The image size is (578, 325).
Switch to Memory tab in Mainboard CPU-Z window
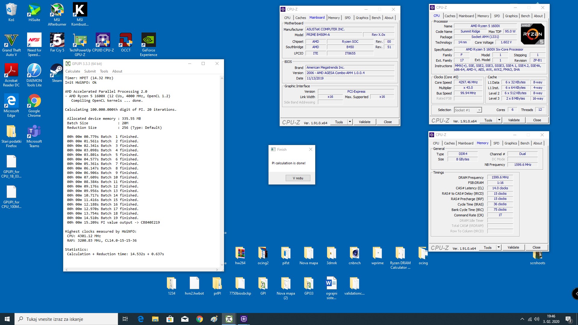coord(334,18)
